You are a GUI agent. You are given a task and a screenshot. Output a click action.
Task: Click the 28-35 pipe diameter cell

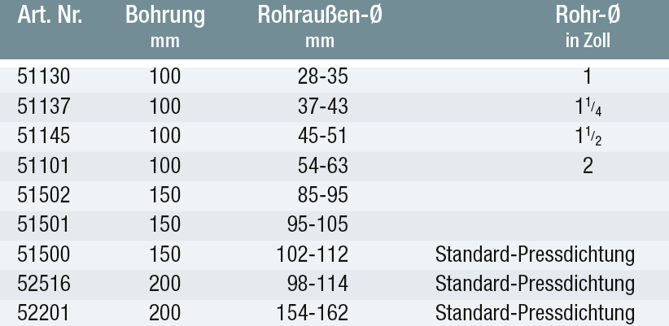click(x=322, y=77)
